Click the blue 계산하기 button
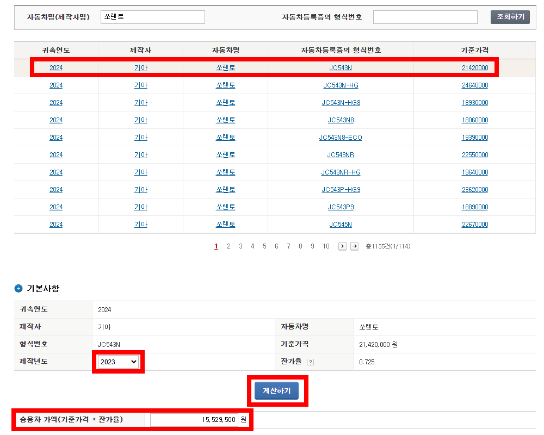This screenshot has height=435, width=544. coord(276,390)
